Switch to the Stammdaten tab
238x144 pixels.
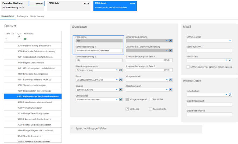click(8, 16)
